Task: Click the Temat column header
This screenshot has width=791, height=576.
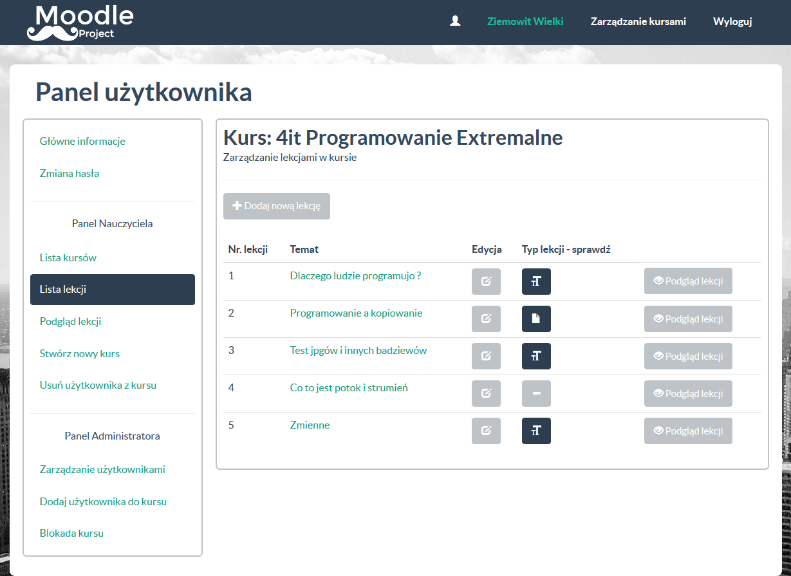Action: tap(304, 249)
